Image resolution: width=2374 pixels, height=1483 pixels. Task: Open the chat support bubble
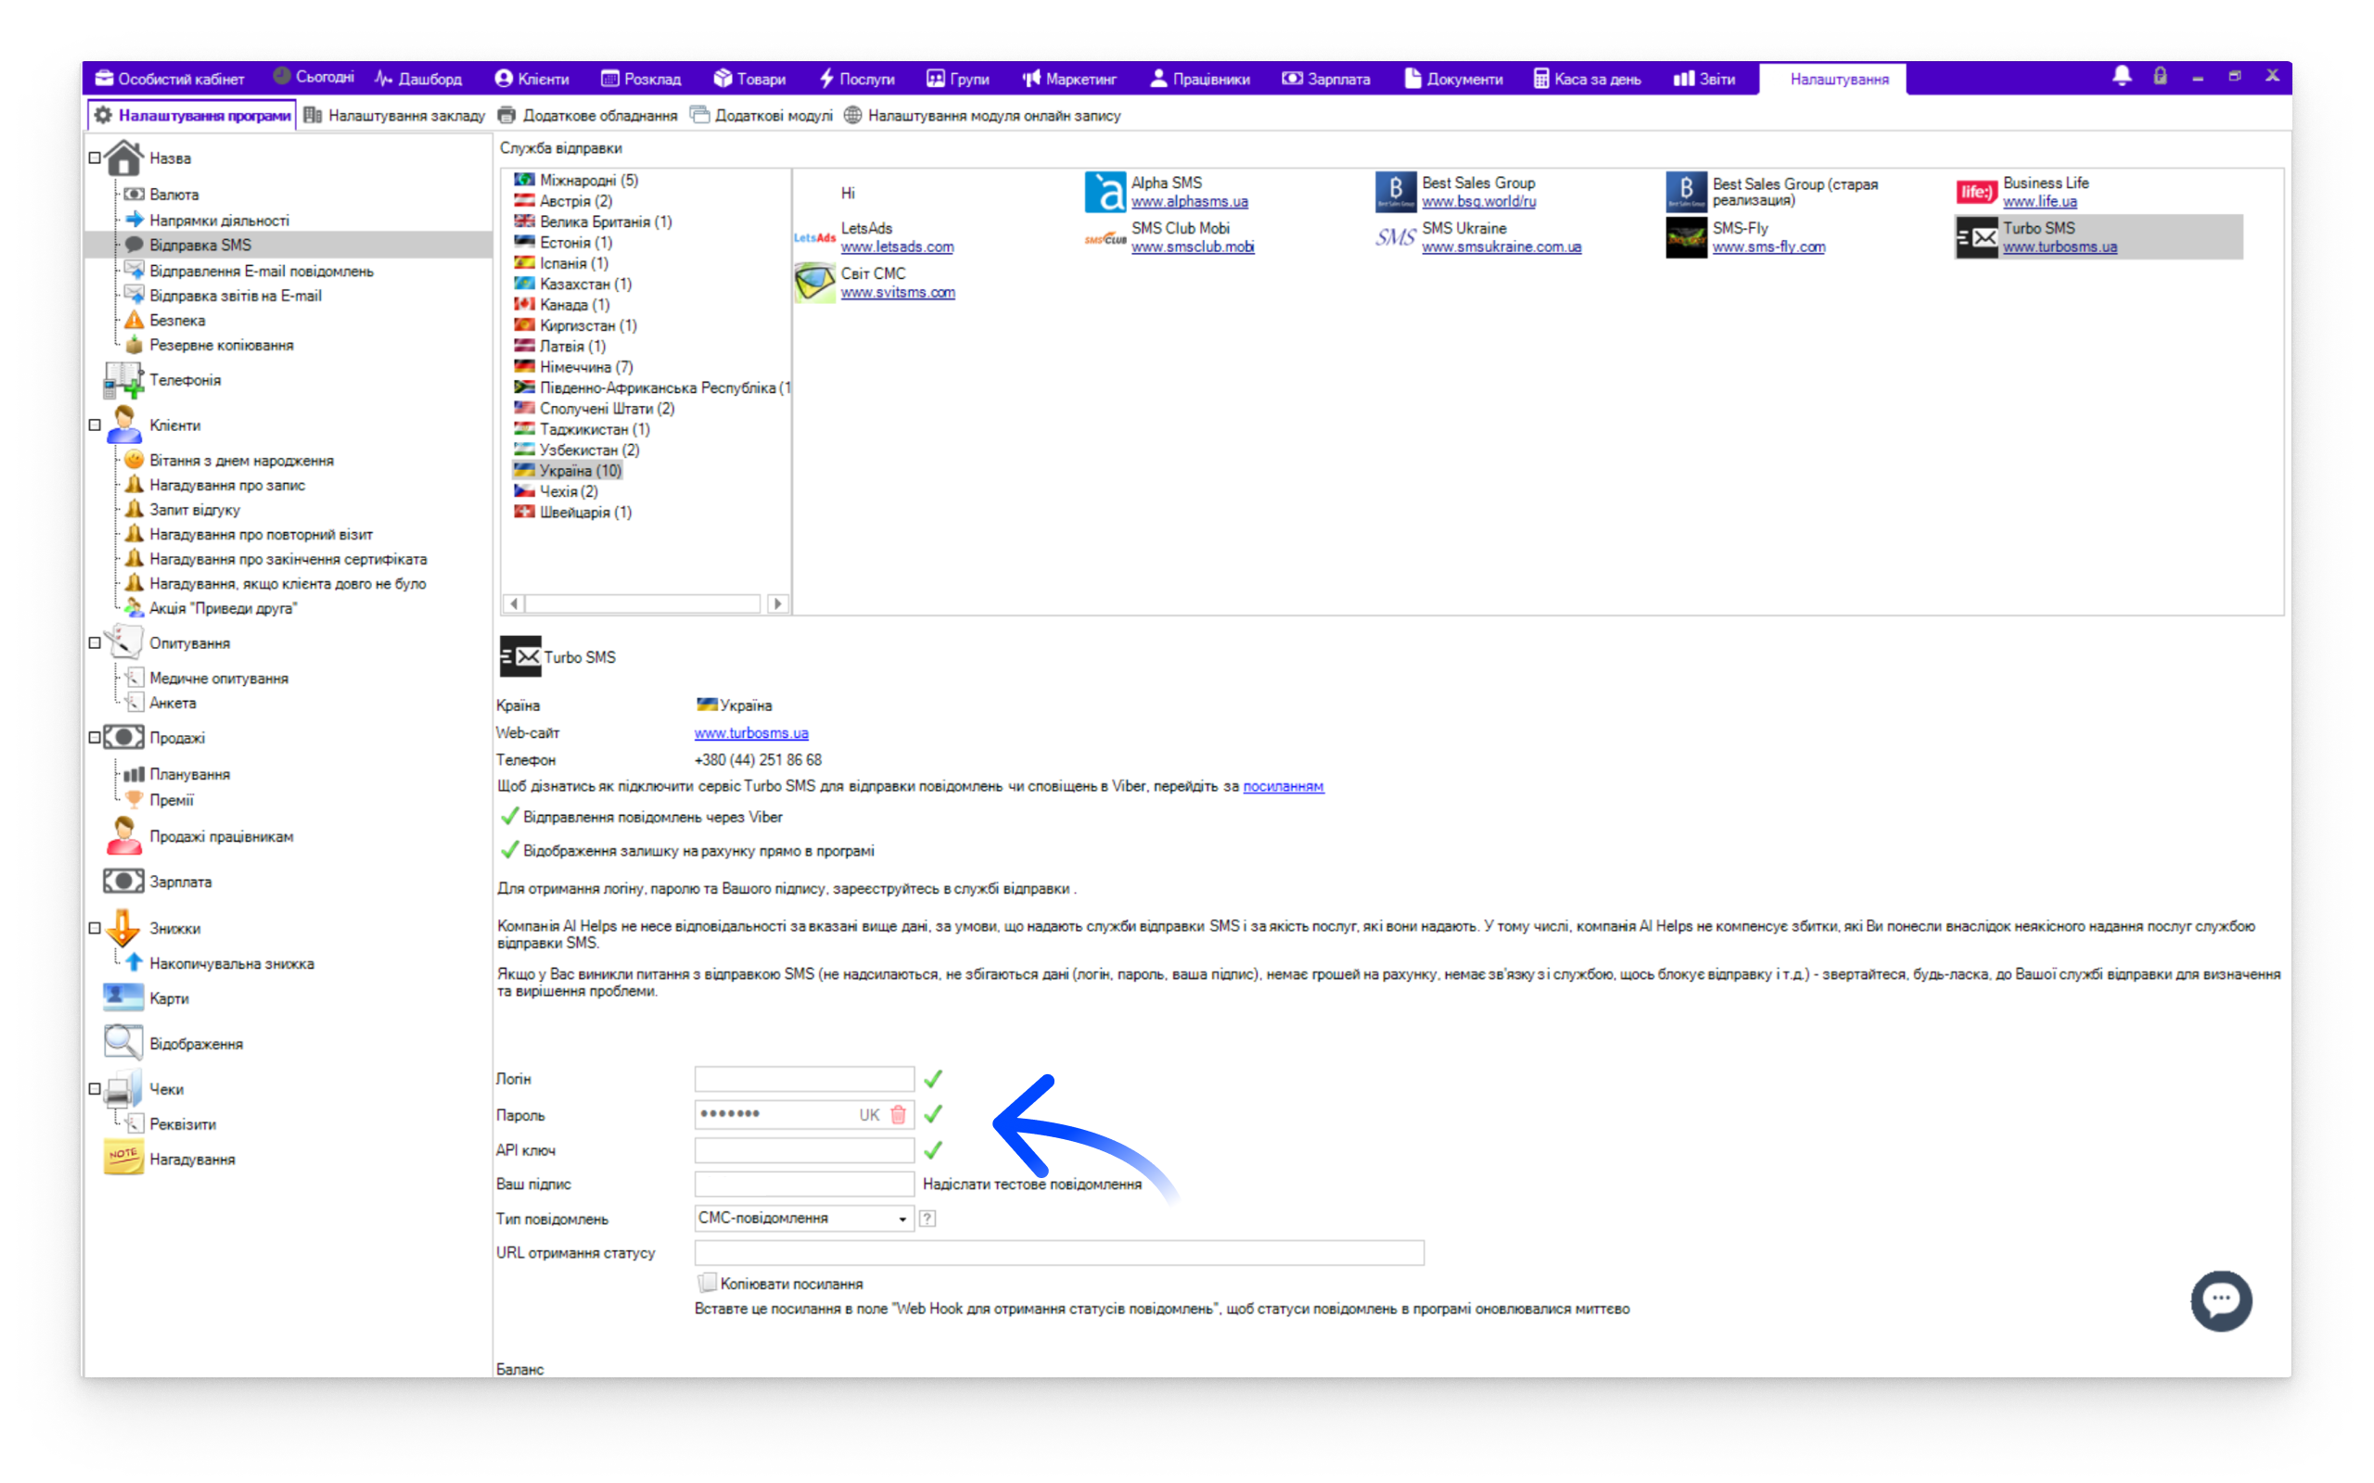coord(2221,1300)
